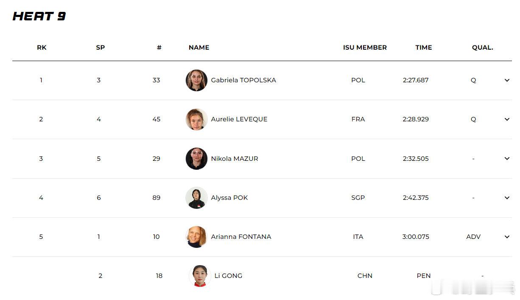Viewport: 520px width, 300px height.
Task: Expand Aurelie Leveque's row details chevron
Action: coord(507,119)
